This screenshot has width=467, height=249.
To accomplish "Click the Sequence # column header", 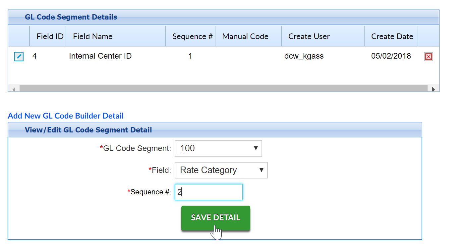I will point(192,36).
